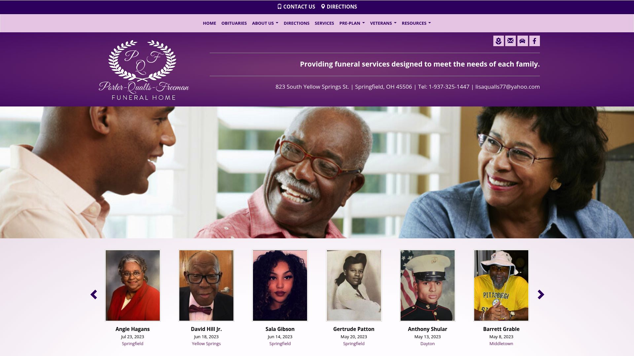The image size is (634, 356).
Task: Open the Resources dropdown menu
Action: [x=416, y=23]
